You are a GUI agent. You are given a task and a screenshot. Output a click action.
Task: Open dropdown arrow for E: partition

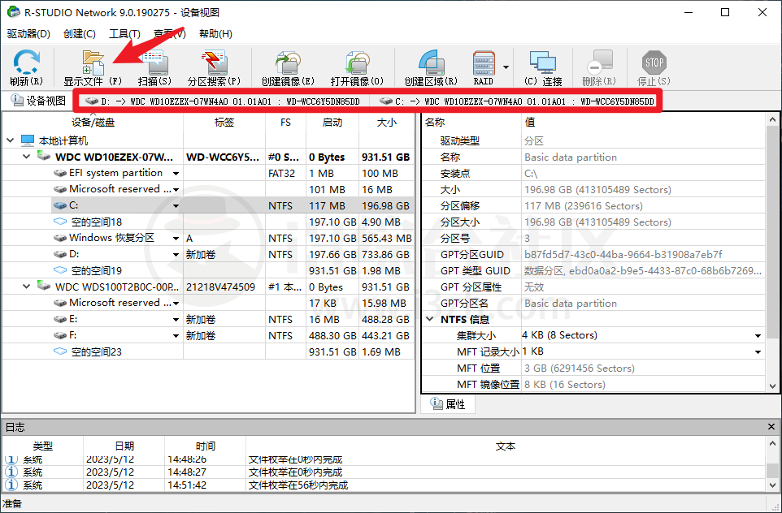click(x=176, y=319)
